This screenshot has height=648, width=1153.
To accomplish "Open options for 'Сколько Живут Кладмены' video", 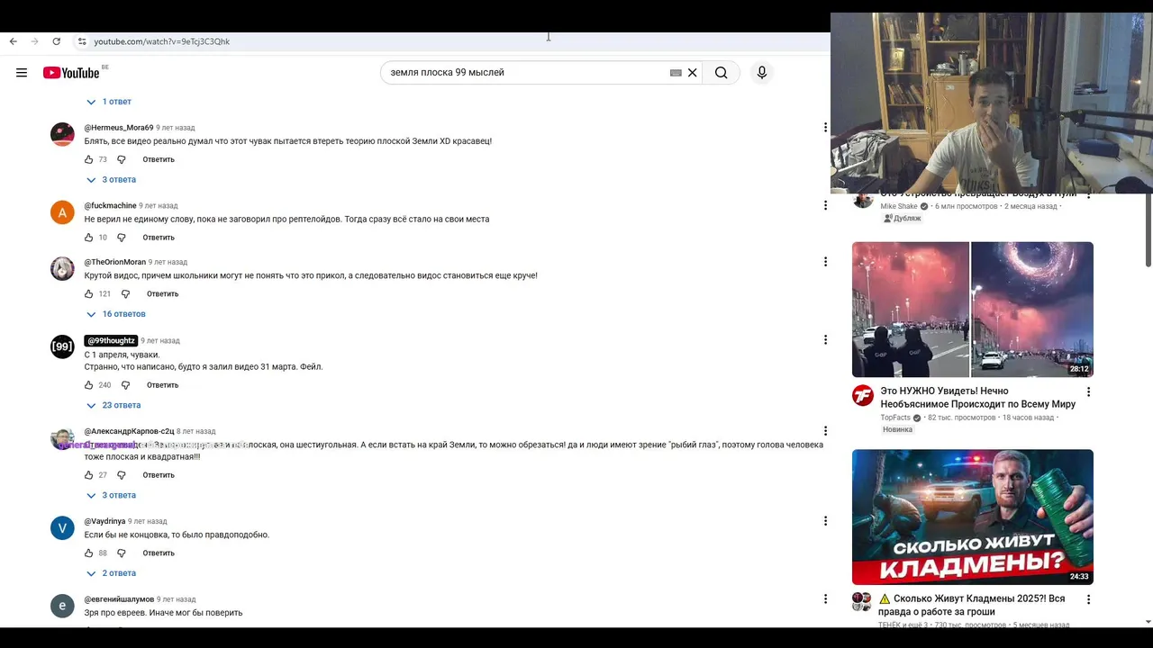I will [1088, 599].
